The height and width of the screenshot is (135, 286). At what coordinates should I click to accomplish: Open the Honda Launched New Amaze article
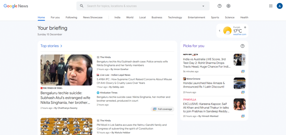pyautogui.click(x=204, y=85)
